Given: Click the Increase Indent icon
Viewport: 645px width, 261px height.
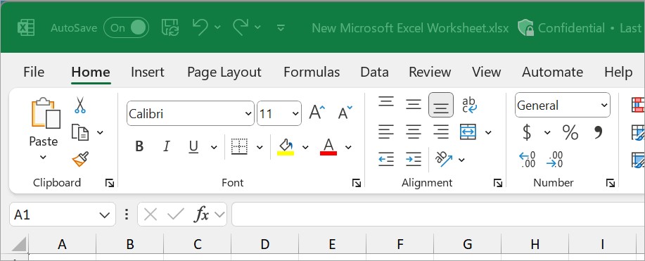Looking at the screenshot, I should (x=414, y=159).
